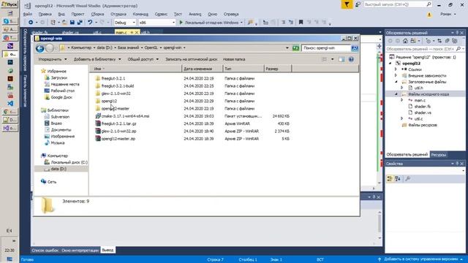
Task: Click the Visual Studio quick launch search box
Action: point(397,4)
